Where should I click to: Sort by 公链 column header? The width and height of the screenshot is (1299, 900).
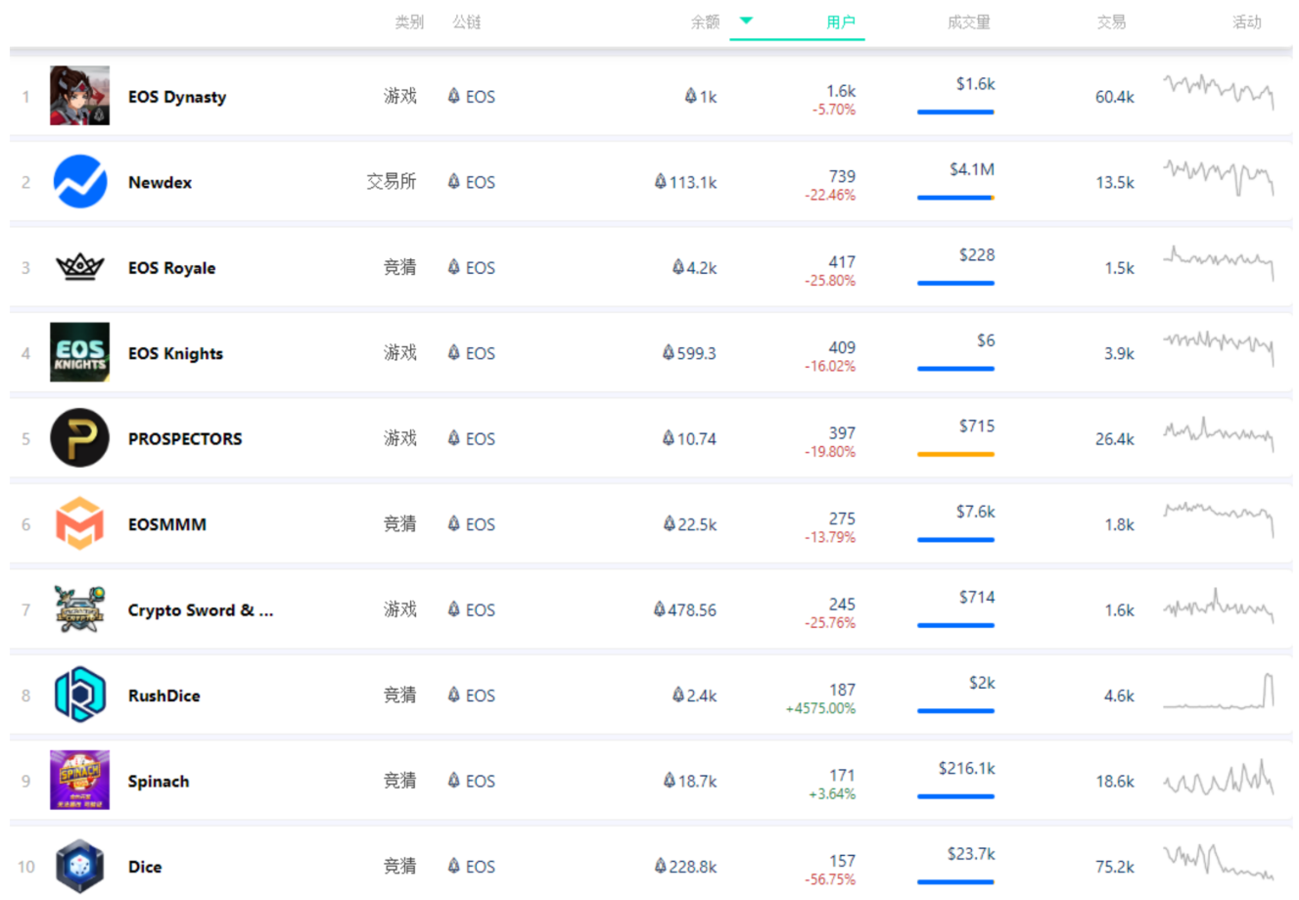pos(467,22)
